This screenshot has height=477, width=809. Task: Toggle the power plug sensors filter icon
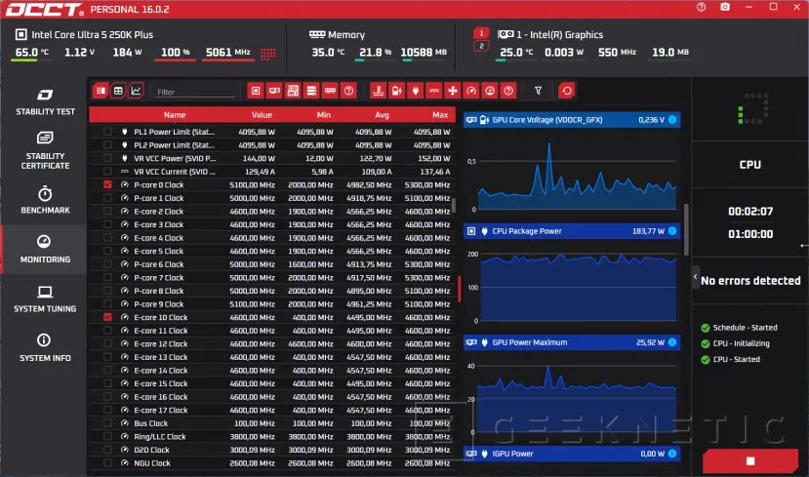[415, 91]
